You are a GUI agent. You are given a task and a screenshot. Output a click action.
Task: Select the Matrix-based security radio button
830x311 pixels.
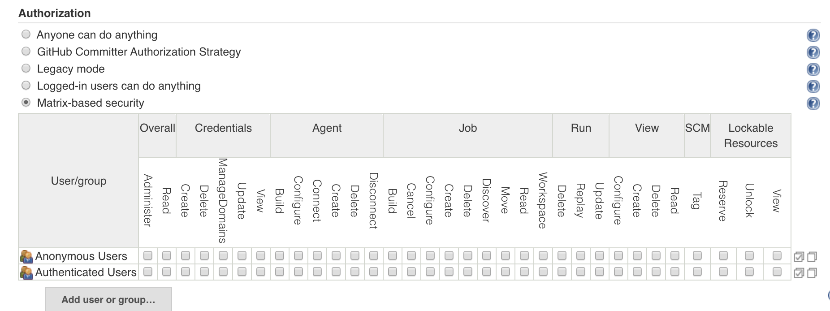(x=26, y=102)
